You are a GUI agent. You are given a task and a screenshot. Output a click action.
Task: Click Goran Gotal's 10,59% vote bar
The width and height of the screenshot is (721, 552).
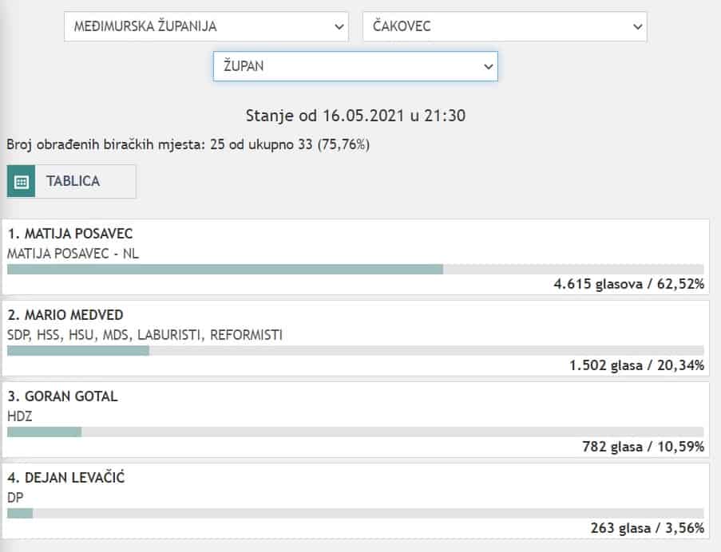tap(45, 432)
